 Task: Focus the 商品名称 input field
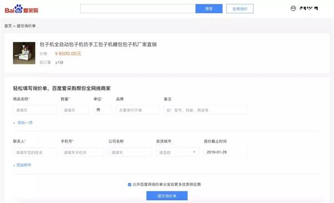tap(35, 110)
